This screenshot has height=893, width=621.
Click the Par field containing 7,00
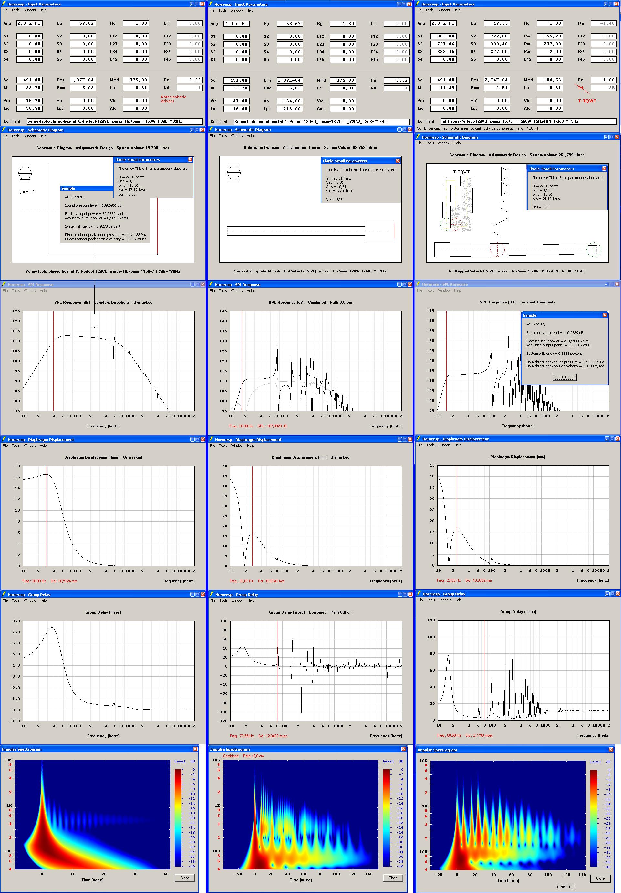(550, 52)
